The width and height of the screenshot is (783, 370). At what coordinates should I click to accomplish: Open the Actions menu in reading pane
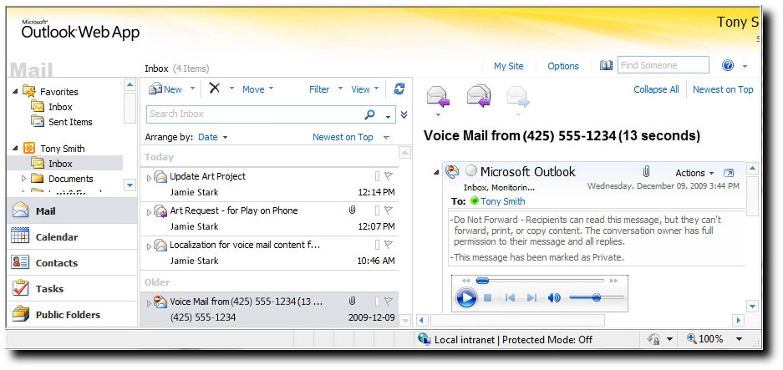[x=694, y=173]
